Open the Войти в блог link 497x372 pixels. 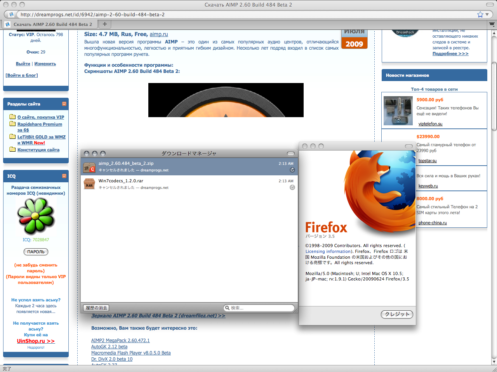tap(22, 75)
